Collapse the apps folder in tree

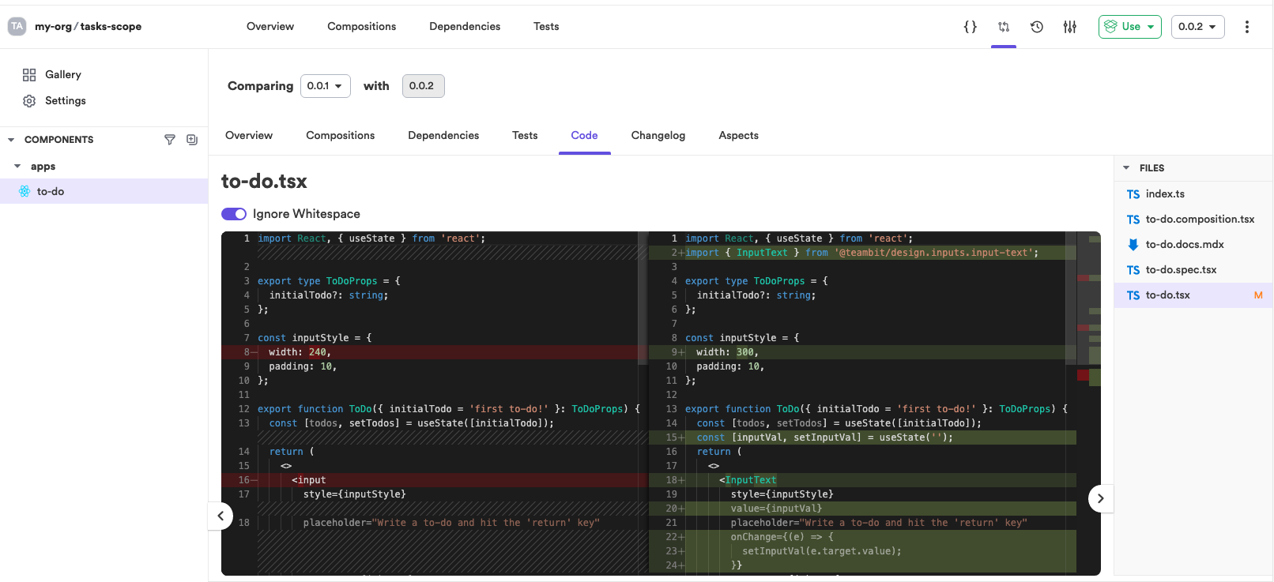[17, 167]
